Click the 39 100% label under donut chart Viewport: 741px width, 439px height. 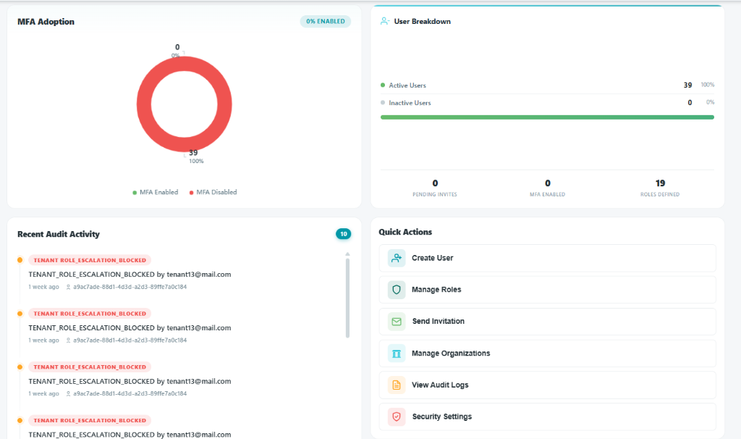(195, 156)
